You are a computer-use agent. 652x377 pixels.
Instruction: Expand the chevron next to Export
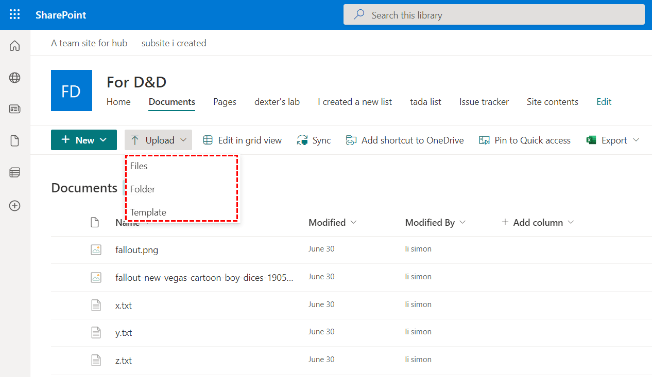click(x=636, y=140)
